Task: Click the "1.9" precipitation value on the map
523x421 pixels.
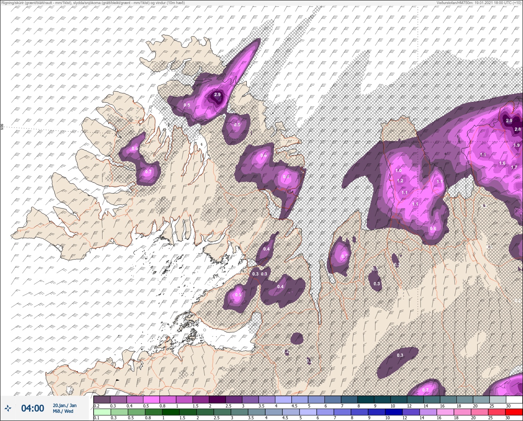Action: 516,145
